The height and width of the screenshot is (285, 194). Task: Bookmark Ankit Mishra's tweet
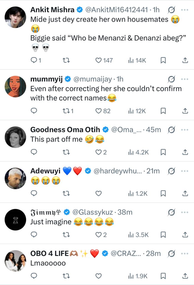163,60
